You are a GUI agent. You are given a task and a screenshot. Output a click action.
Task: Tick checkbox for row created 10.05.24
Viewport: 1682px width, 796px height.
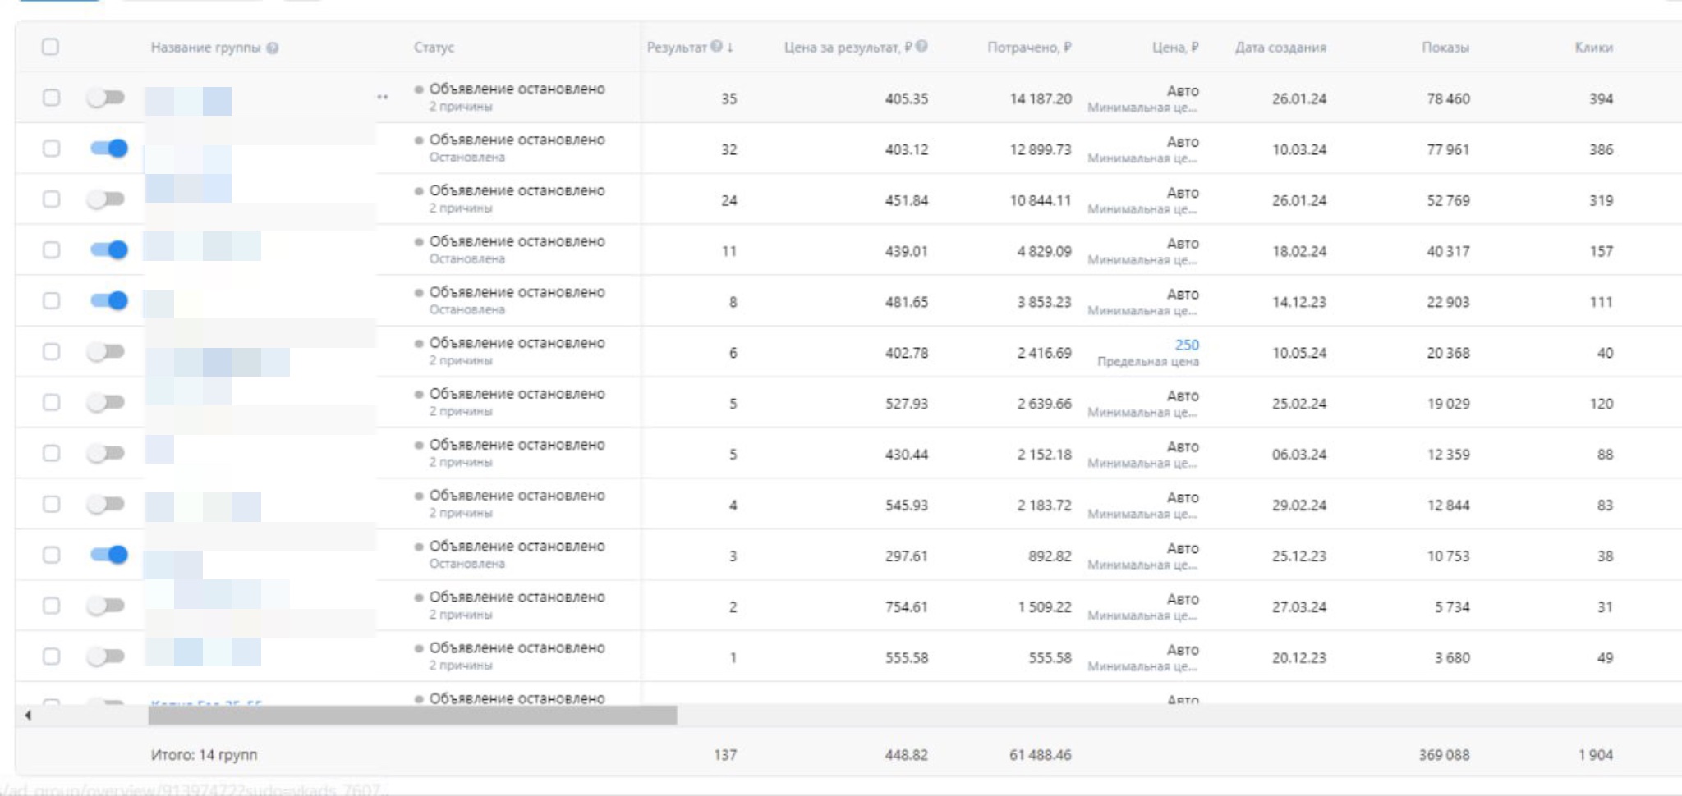click(x=51, y=352)
